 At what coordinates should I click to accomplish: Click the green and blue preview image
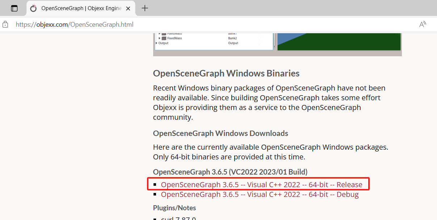339,41
